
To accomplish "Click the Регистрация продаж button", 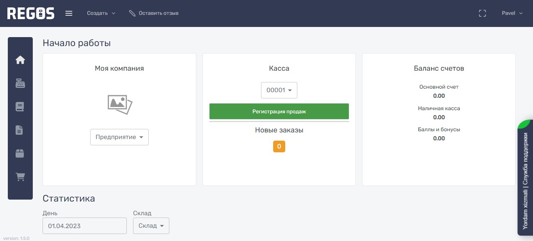I will point(279,111).
